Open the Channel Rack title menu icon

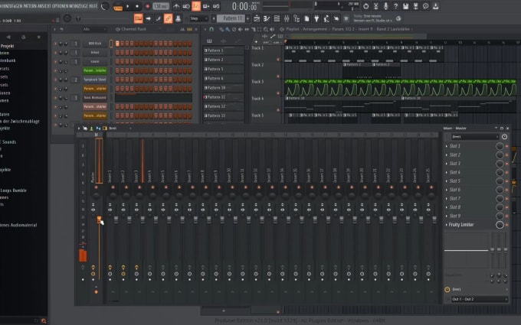(118, 29)
